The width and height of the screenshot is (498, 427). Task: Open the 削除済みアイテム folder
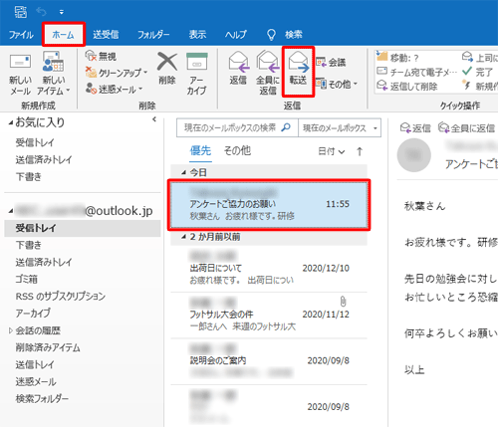click(48, 347)
